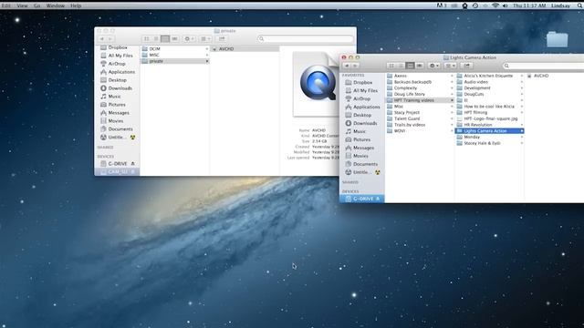Screen dimensions: 584x328
Task: Open the Go menu
Action: 36,5
